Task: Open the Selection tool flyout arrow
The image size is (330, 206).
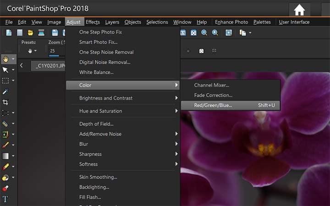Action: [x=13, y=80]
